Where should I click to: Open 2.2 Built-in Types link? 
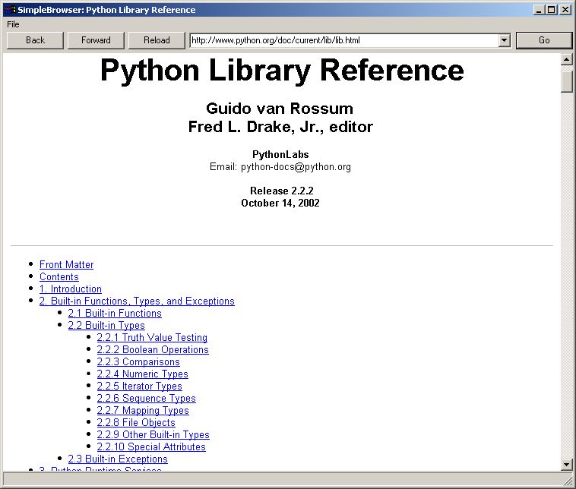coord(106,325)
